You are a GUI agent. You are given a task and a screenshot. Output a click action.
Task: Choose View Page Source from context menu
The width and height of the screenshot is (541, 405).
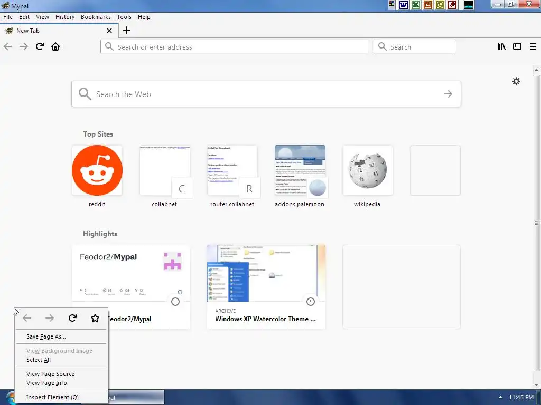click(x=61, y=374)
